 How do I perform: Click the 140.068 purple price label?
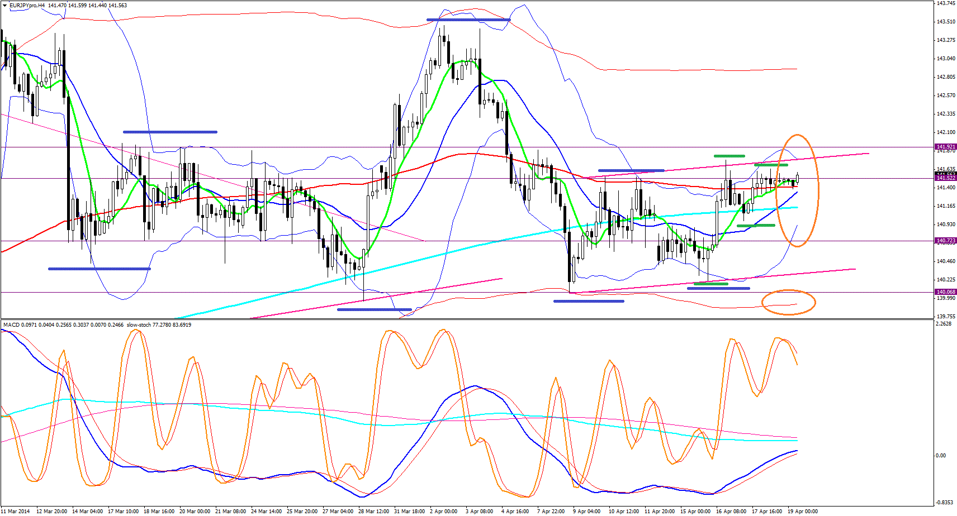946,292
